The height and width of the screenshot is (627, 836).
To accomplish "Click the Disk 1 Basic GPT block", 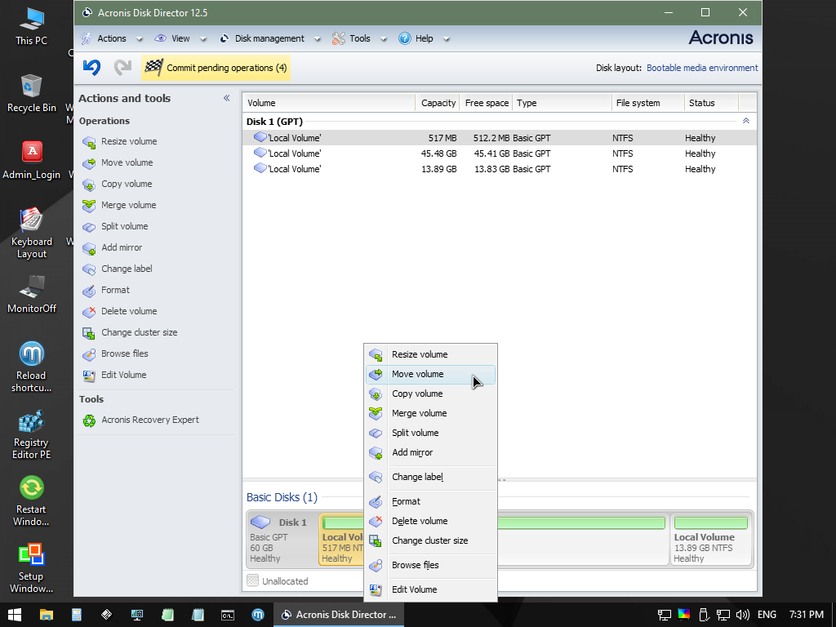I will [282, 539].
